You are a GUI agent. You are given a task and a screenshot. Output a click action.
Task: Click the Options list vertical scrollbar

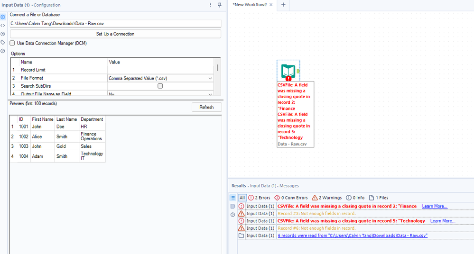[x=217, y=68]
